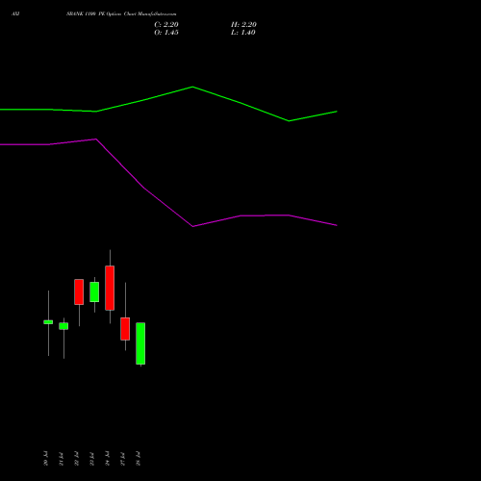Click the green candle for 21 Jul

pyautogui.click(x=63, y=326)
